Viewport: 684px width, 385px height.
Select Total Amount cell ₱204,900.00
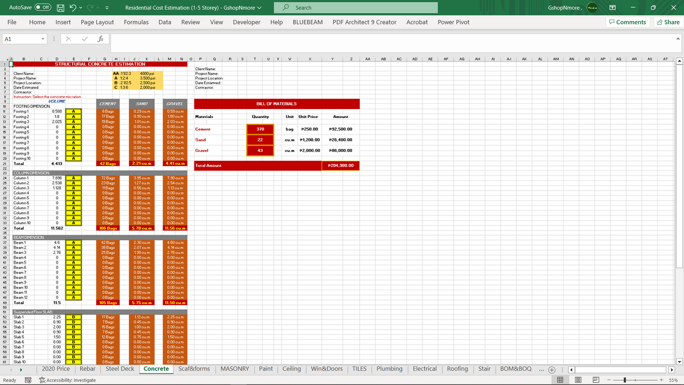pos(340,165)
